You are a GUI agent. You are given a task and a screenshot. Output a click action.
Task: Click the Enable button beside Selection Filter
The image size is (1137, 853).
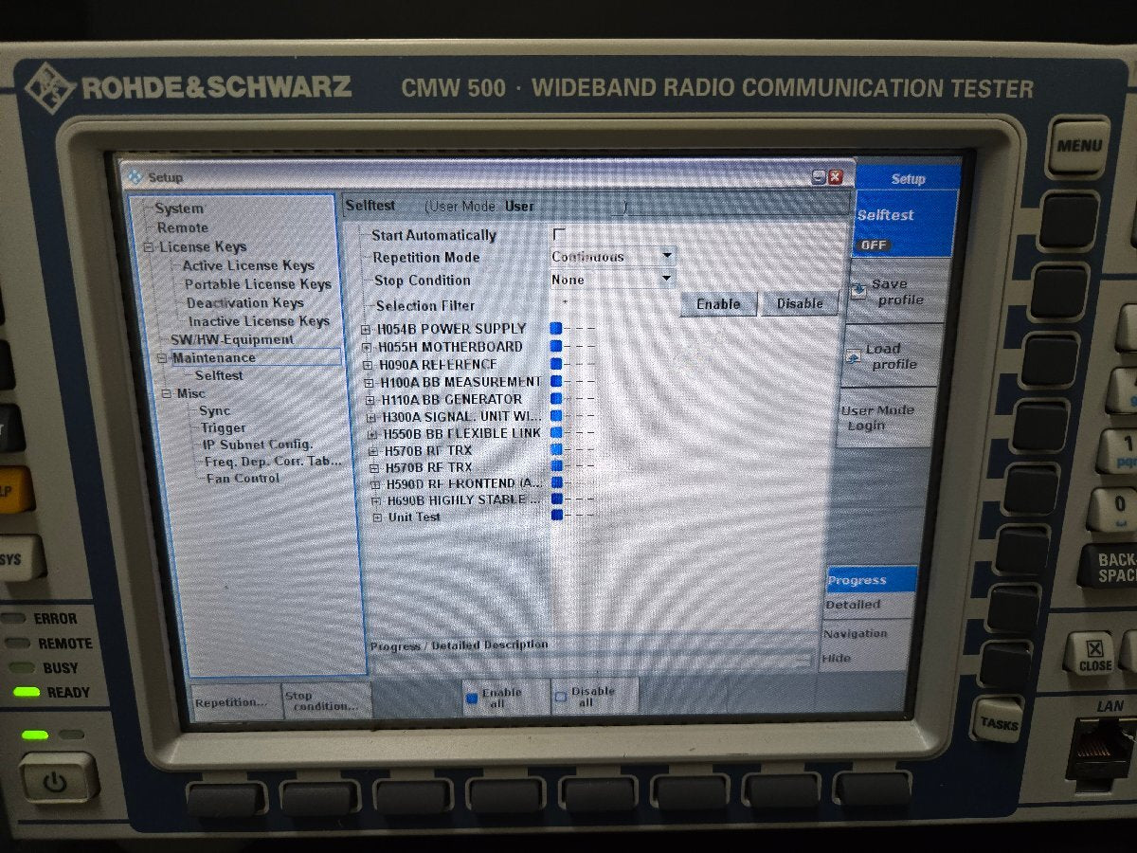718,304
